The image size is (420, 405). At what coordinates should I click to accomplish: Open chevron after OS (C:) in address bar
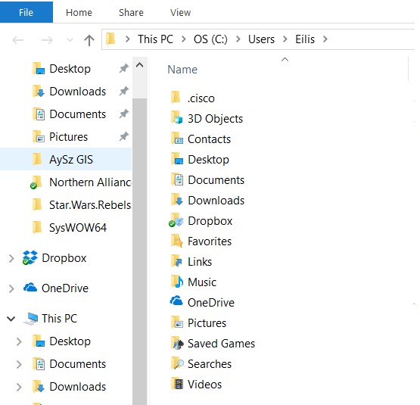point(238,39)
